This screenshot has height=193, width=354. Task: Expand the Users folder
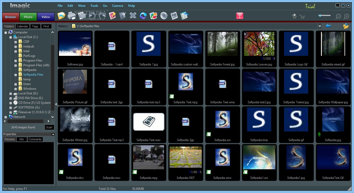tap(15, 84)
